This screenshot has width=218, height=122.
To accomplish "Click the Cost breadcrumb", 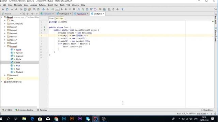I will (x=51, y=18).
